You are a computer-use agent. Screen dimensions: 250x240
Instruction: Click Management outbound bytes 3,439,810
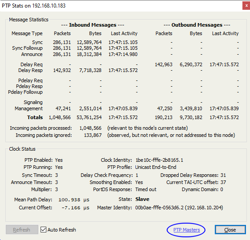[x=191, y=108]
